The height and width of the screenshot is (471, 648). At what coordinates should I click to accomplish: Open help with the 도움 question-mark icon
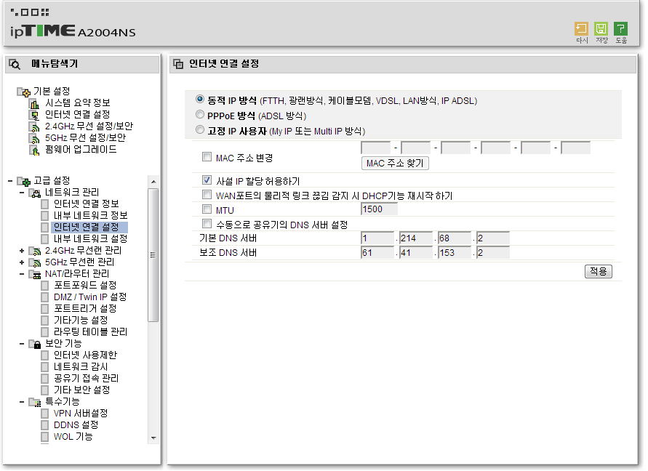pos(620,29)
